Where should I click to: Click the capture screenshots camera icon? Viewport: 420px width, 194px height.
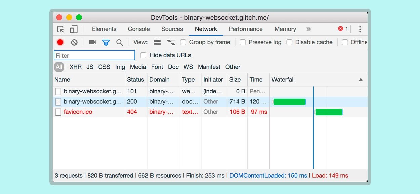coord(92,42)
